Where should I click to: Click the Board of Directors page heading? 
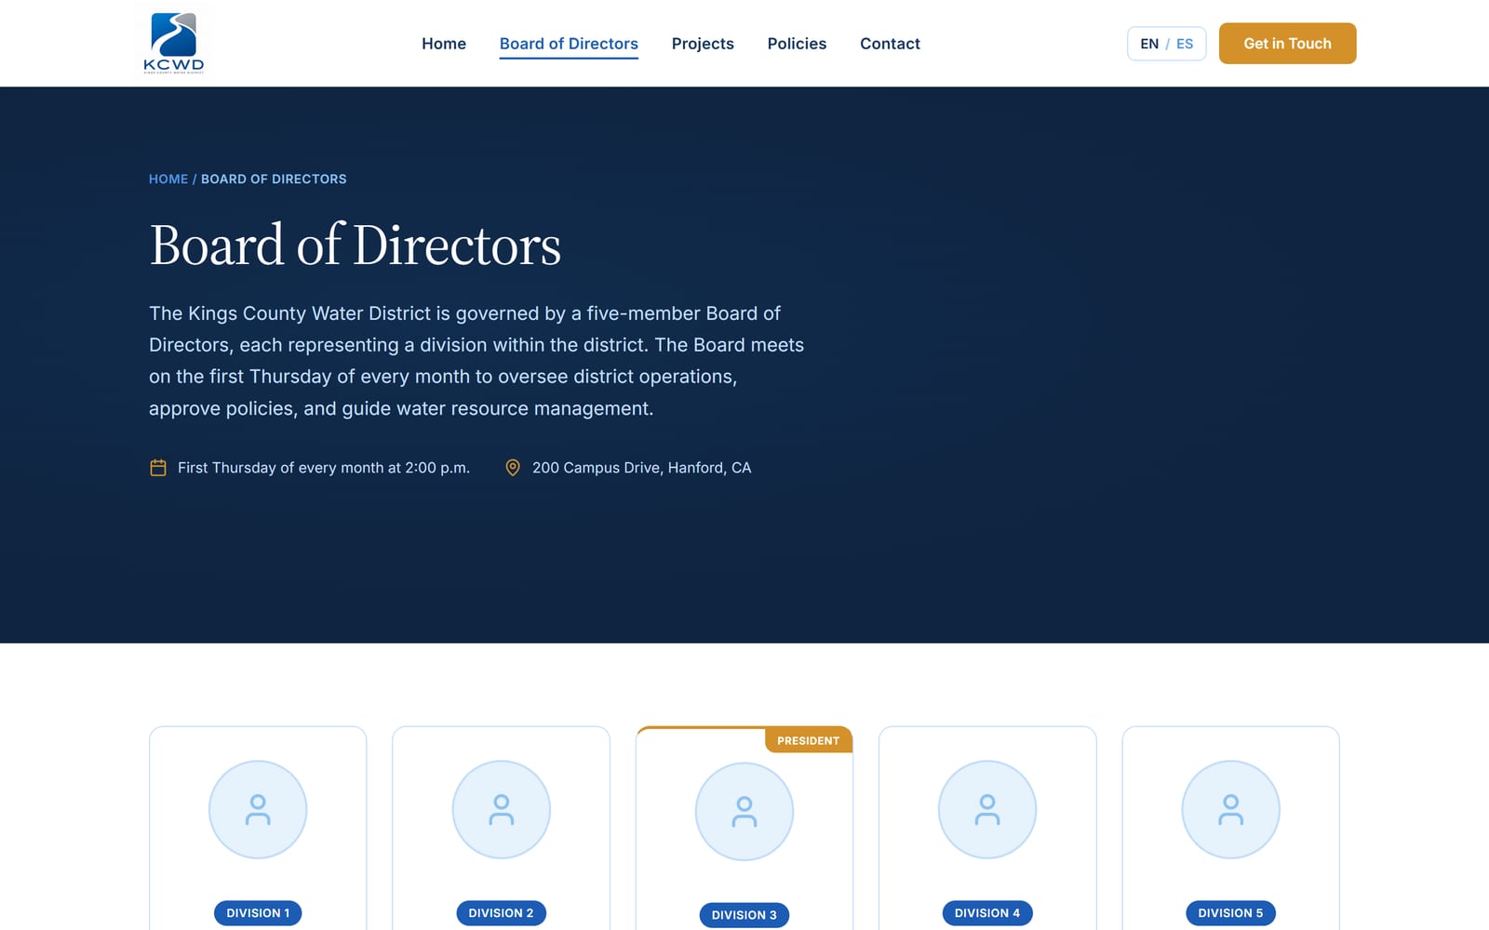click(x=355, y=246)
